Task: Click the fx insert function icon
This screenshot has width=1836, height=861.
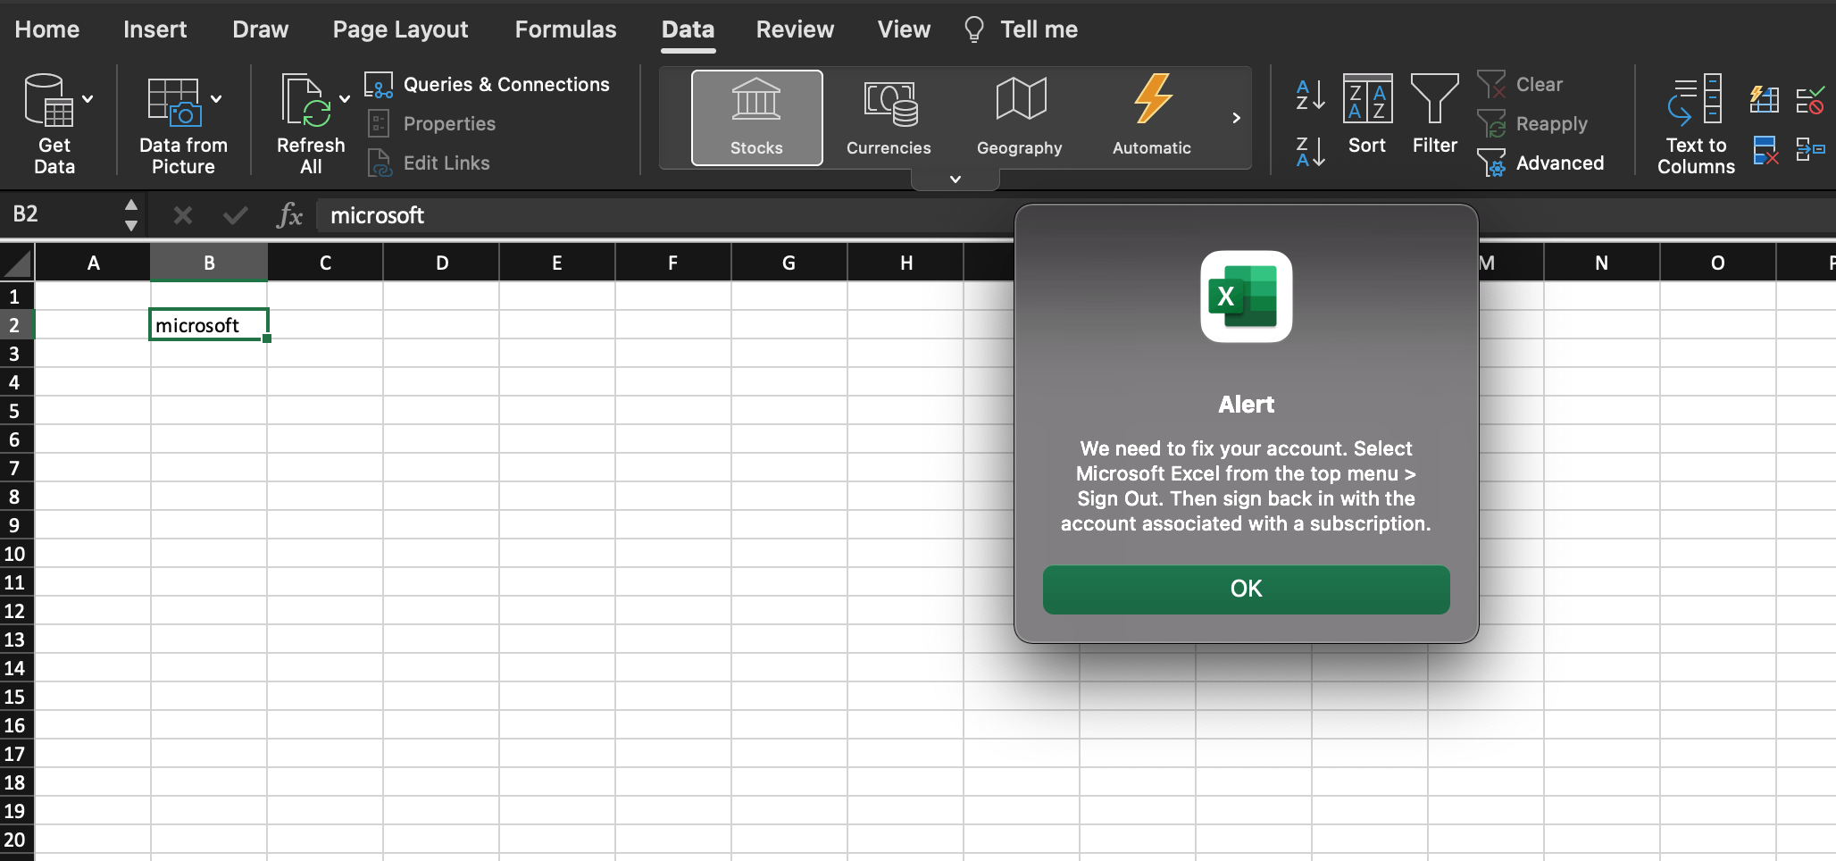Action: [x=289, y=215]
